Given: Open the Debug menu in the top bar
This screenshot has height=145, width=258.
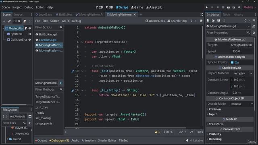Looking at the screenshot, I should click(x=29, y=7).
